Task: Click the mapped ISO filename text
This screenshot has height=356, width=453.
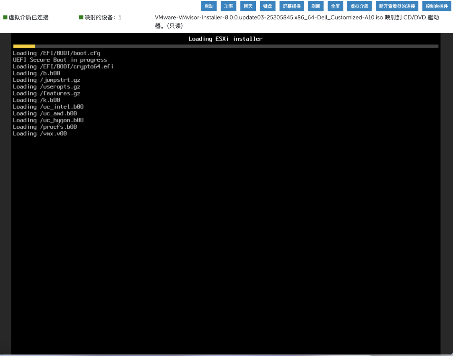Action: (x=269, y=17)
